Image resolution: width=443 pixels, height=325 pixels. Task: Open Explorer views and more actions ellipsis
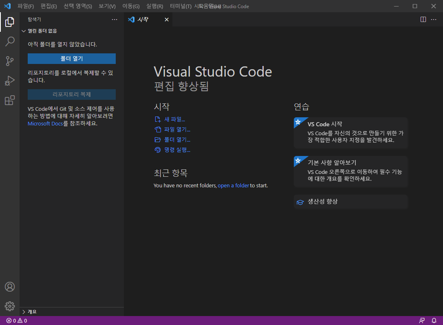(115, 20)
